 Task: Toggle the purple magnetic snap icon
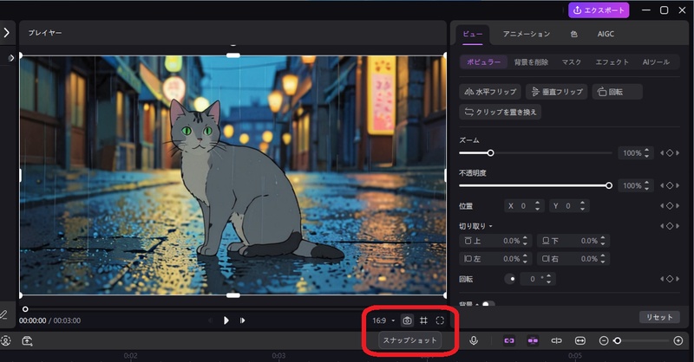pos(533,340)
